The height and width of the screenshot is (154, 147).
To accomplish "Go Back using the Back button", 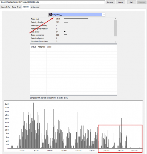I will tap(132, 2).
